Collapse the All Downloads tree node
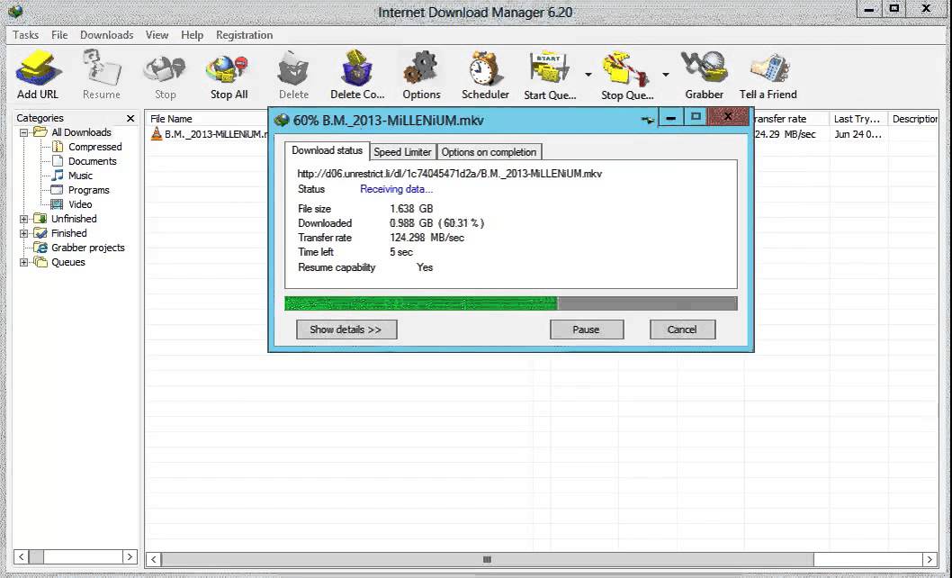The image size is (952, 578). click(23, 132)
